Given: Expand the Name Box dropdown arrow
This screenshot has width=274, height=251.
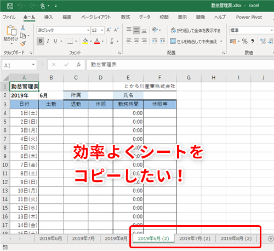Looking at the screenshot, I should pos(33,65).
